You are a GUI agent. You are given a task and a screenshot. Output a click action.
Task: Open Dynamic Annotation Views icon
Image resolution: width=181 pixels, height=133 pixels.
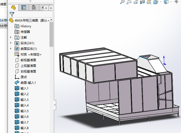click(149, 2)
